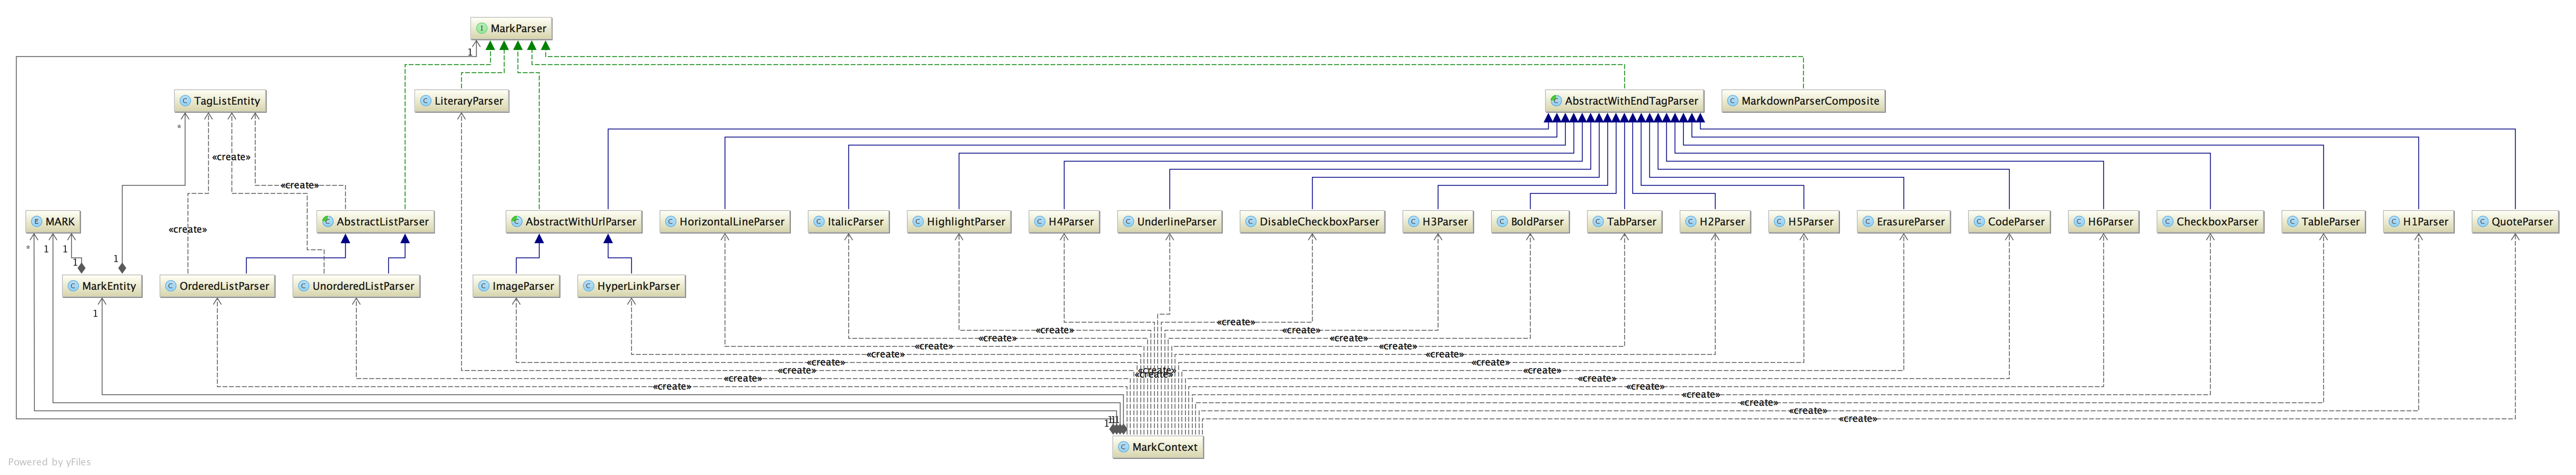Select the H1Parser class node
This screenshot has height=475, width=2576.
point(2419,222)
